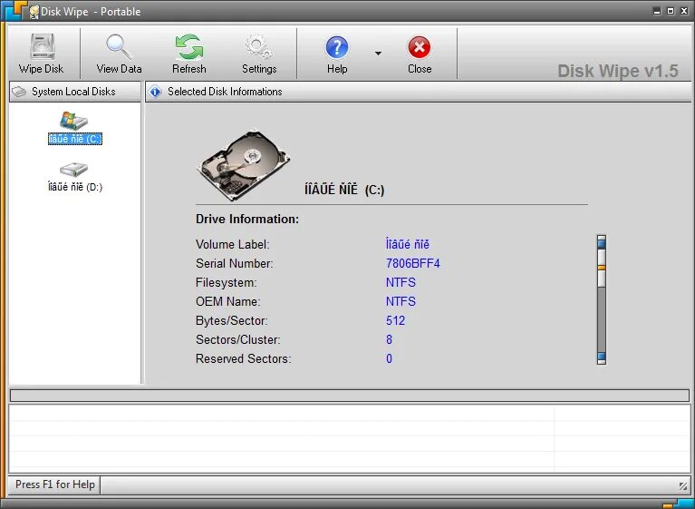
Task: Click the Selected Disk Informations info icon
Action: tap(155, 92)
